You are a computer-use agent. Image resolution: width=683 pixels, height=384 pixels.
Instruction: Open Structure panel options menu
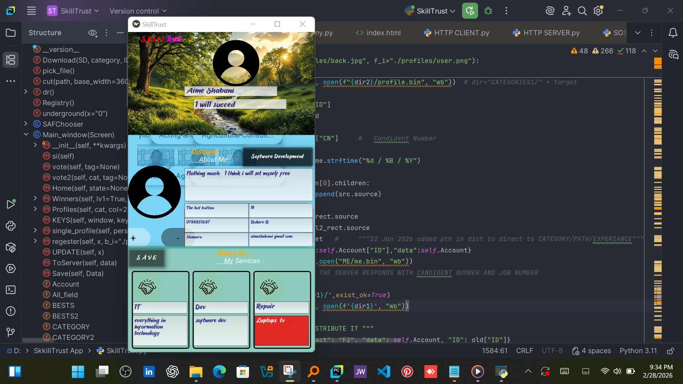[106, 33]
